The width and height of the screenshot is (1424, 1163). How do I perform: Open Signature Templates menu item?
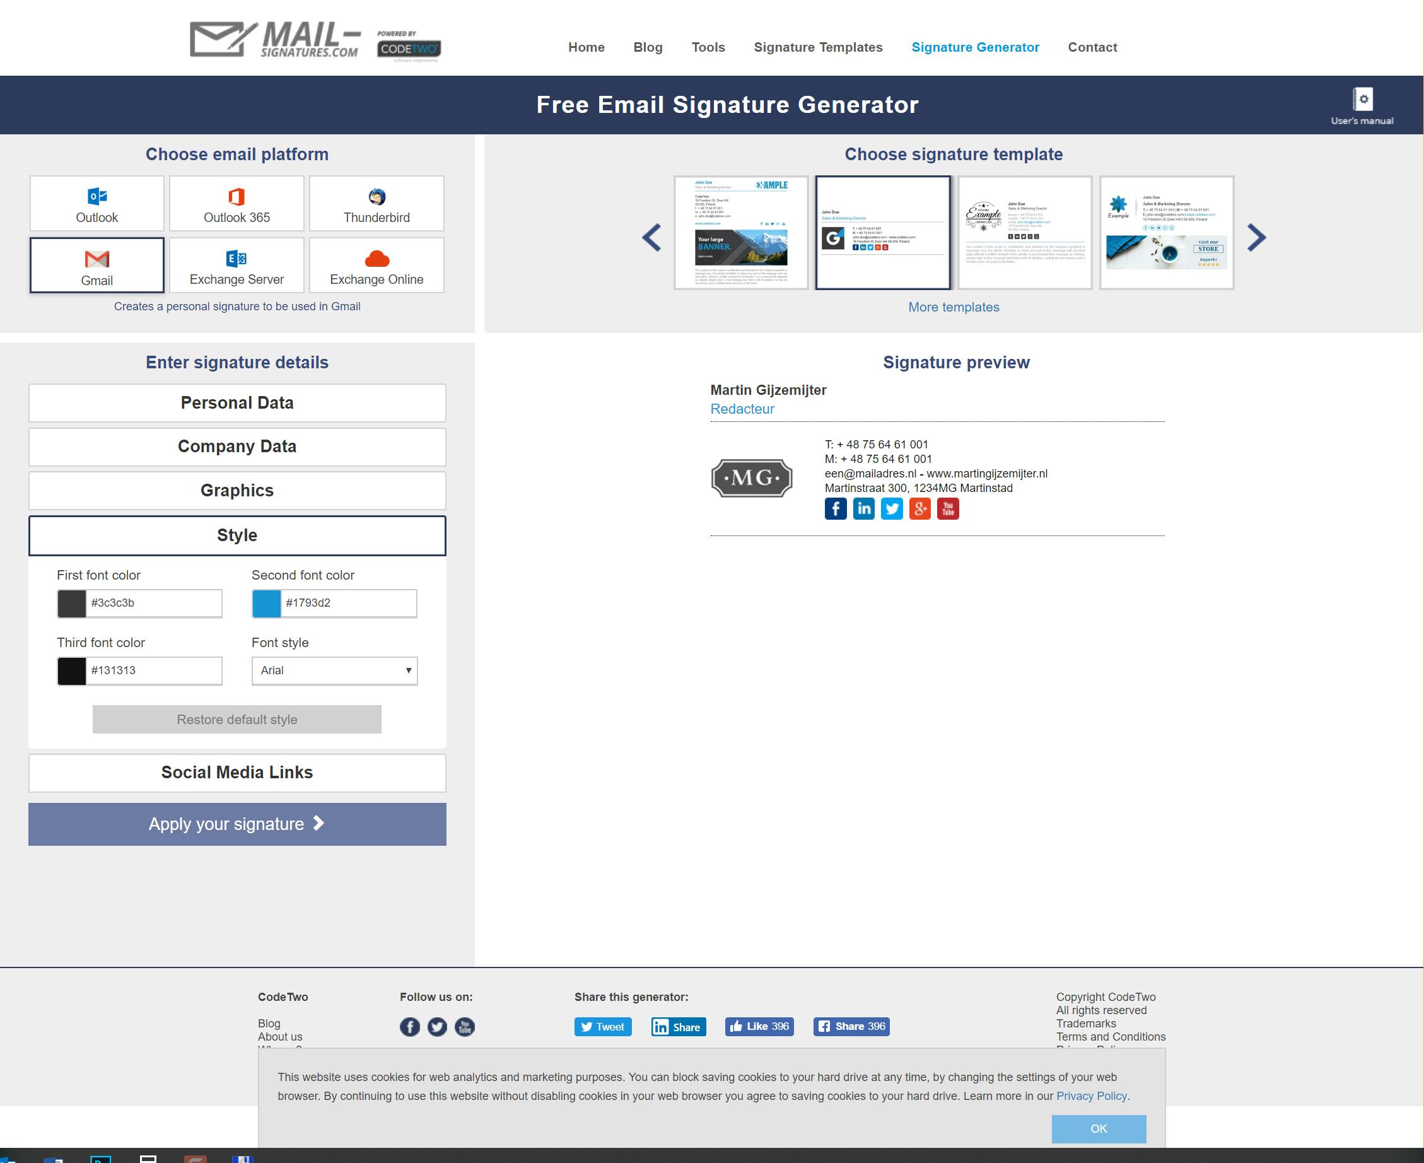[818, 47]
